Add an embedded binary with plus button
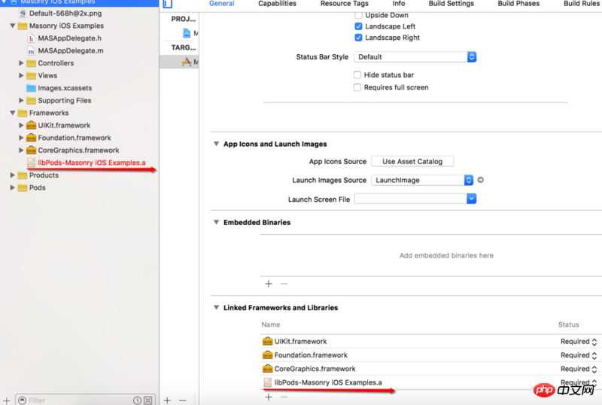The height and width of the screenshot is (405, 602). (x=269, y=284)
